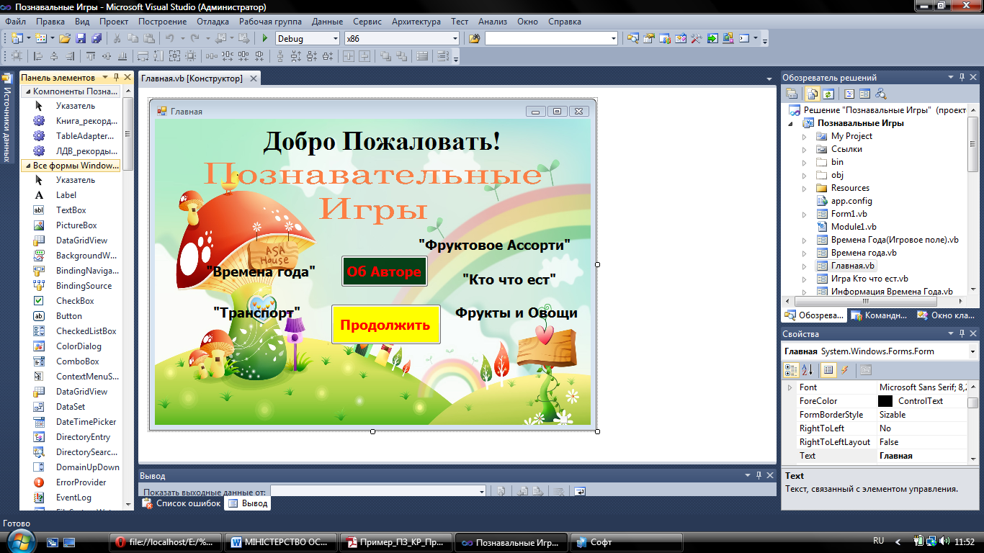Show Events with the lightning bolt icon
984x553 pixels.
pyautogui.click(x=844, y=370)
